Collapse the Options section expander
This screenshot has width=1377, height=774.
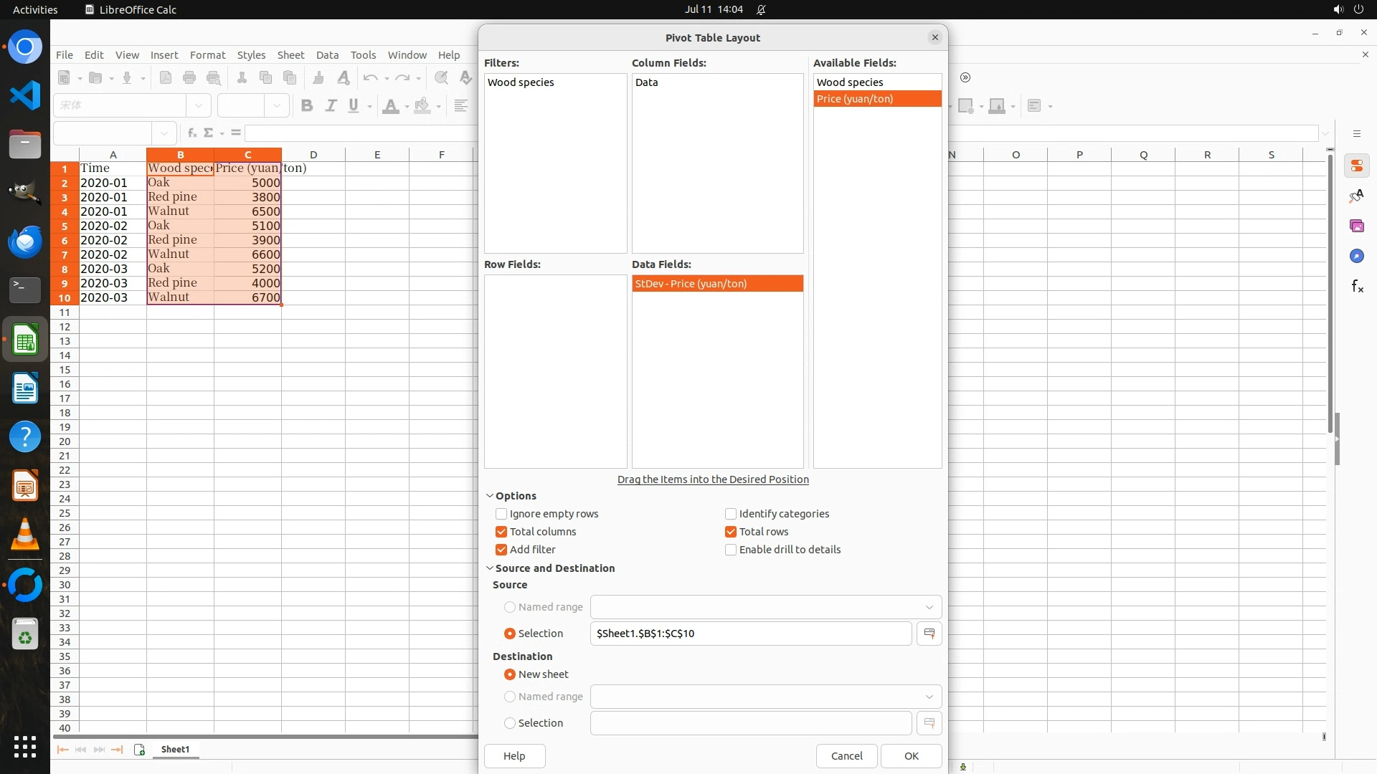tap(490, 496)
